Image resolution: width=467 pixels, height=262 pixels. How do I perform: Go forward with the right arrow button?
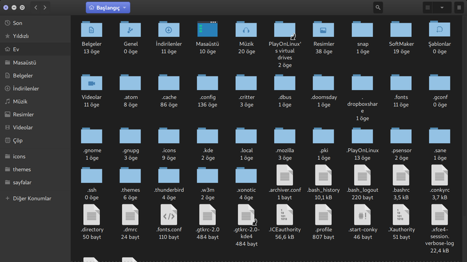click(x=45, y=8)
